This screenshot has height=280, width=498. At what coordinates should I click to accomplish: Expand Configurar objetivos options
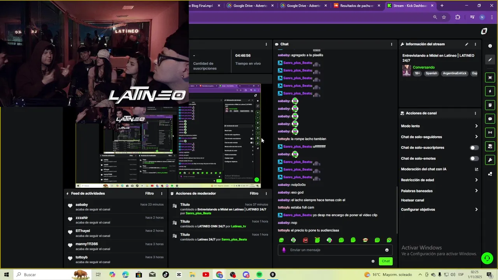click(476, 210)
